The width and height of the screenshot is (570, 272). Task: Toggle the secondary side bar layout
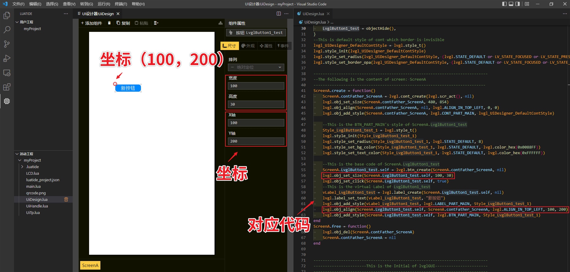pyautogui.click(x=518, y=4)
